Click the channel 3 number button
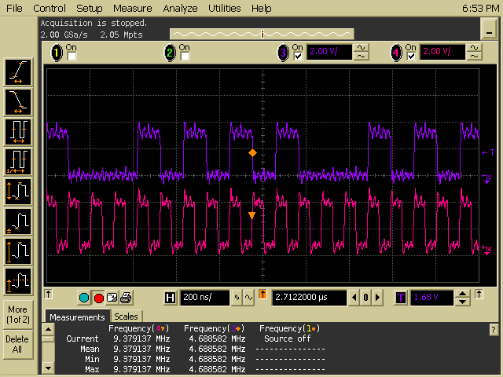This screenshot has height=377, width=503. [283, 53]
